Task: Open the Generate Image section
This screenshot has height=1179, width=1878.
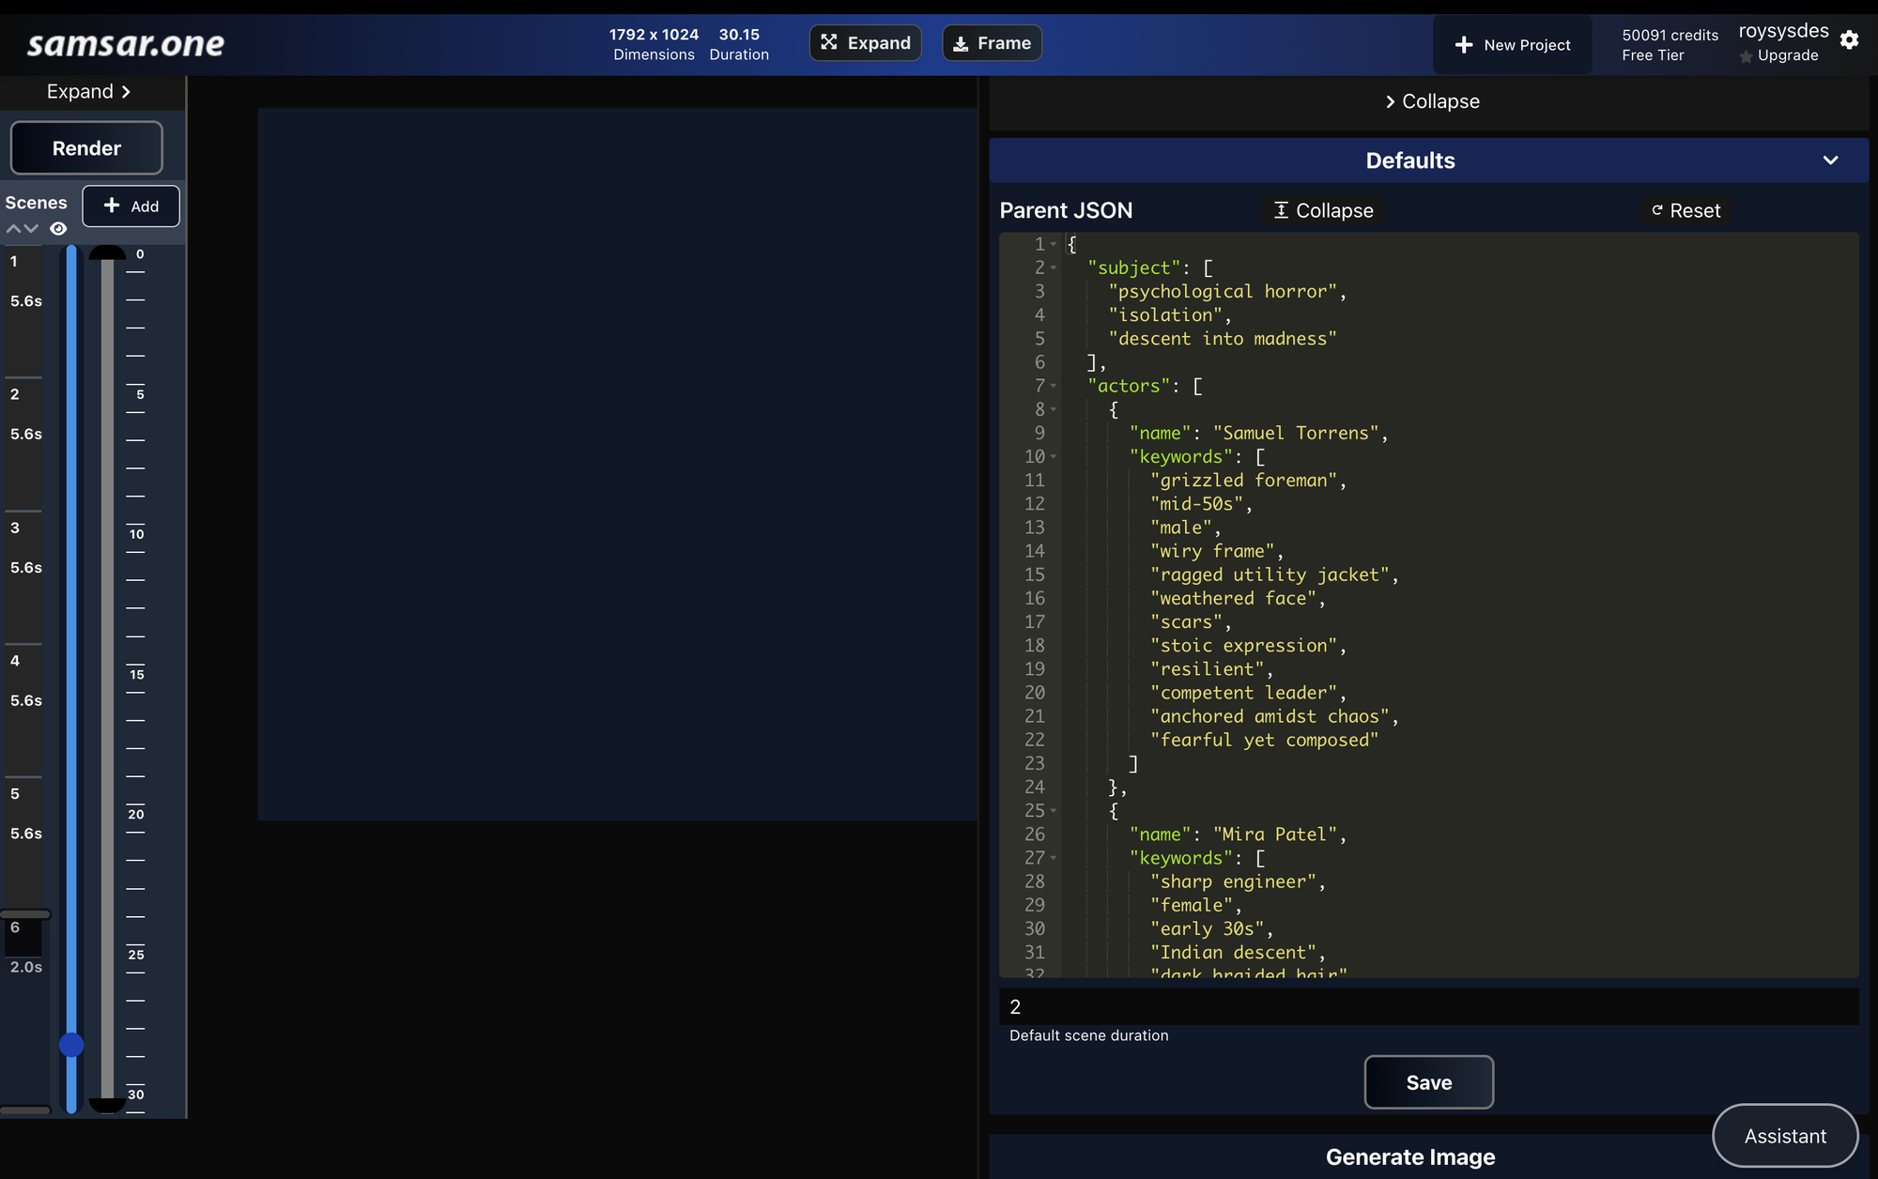Action: click(1409, 1157)
